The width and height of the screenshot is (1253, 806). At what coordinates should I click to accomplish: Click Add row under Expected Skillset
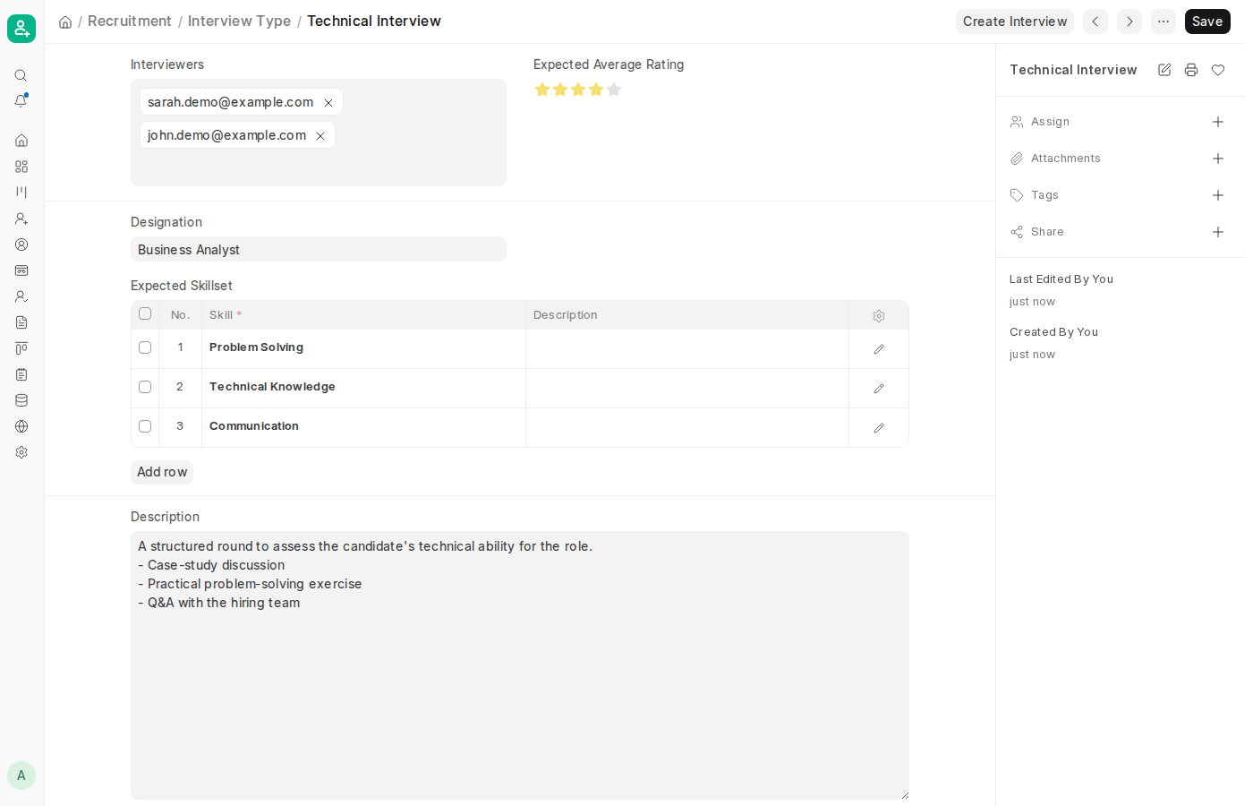pyautogui.click(x=162, y=472)
